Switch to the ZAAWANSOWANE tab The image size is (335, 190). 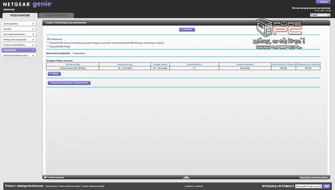(x=56, y=15)
